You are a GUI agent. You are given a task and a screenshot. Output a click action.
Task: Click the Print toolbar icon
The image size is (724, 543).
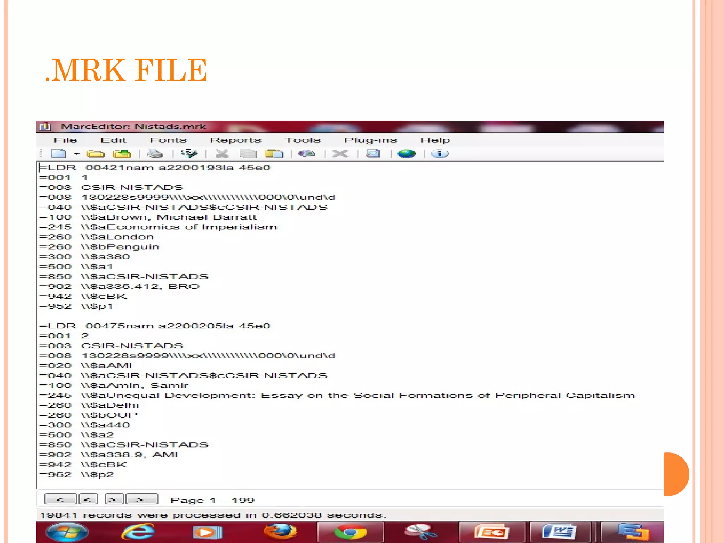pos(155,154)
